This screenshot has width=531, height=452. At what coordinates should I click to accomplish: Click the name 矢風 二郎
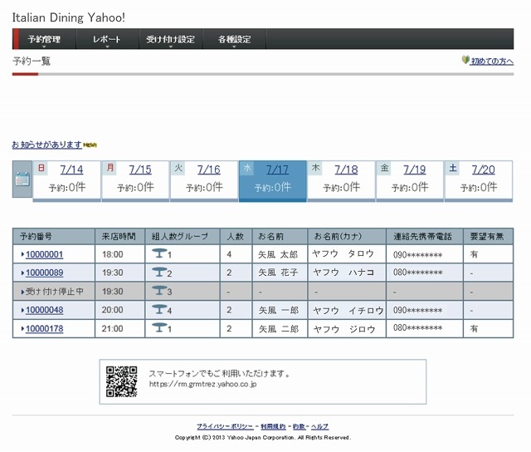[x=279, y=328]
